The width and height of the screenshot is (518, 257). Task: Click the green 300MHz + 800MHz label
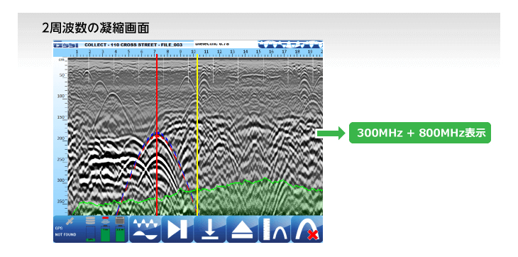click(x=420, y=133)
